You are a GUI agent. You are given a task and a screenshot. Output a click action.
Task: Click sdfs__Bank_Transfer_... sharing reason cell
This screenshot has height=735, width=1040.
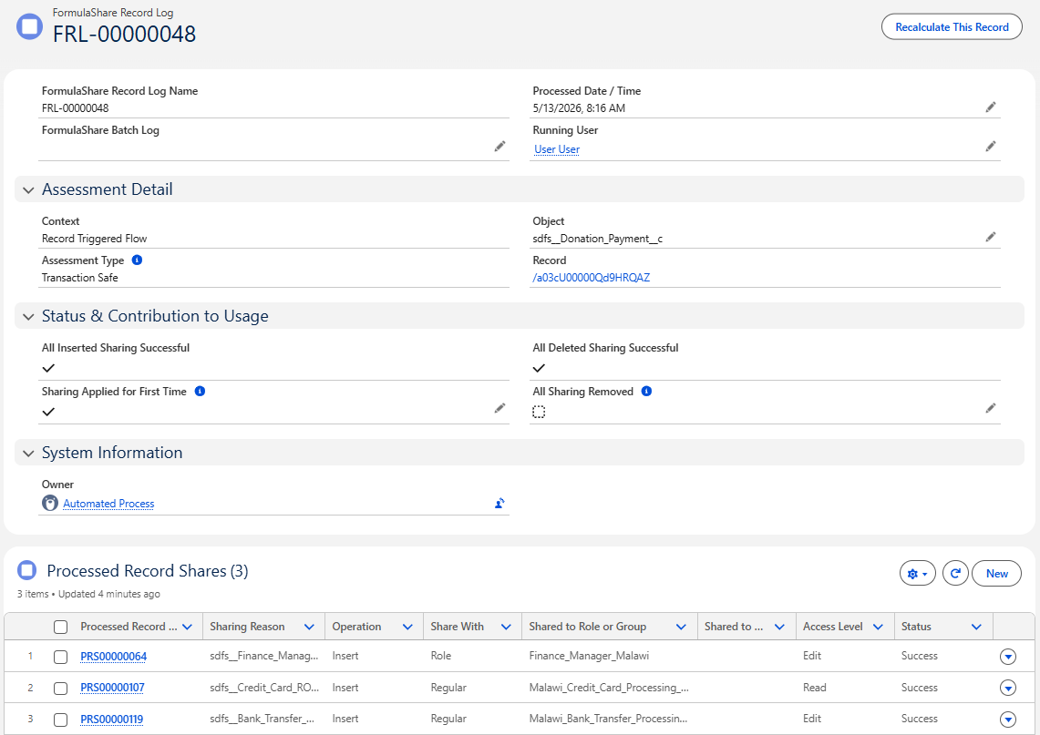262,719
